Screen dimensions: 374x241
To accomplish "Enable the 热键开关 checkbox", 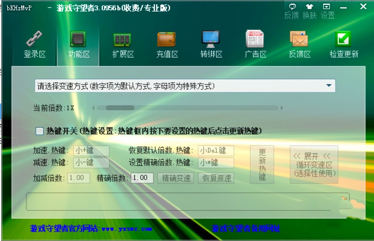I will tap(39, 131).
